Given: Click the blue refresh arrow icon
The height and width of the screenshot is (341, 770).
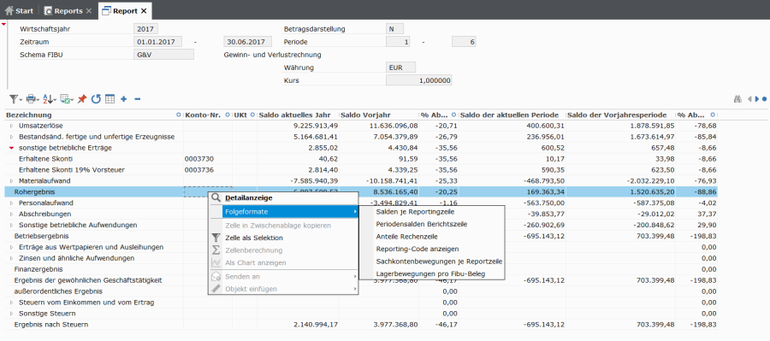Looking at the screenshot, I should pos(96,99).
